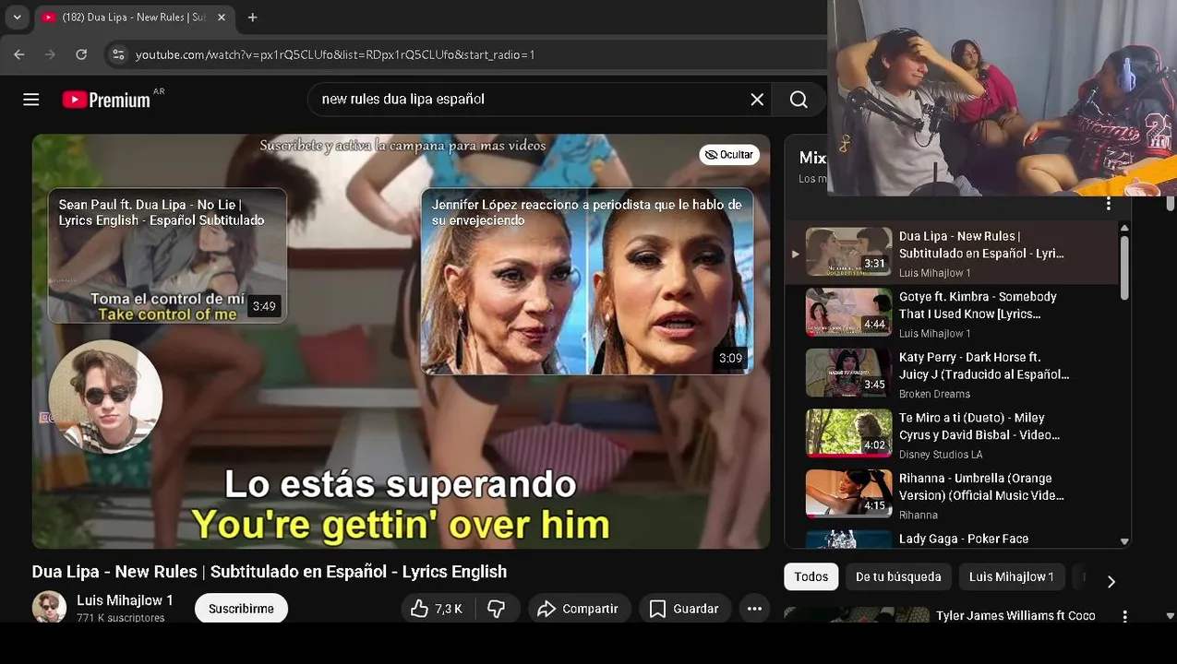Go to YouTube Premium home logo
The image size is (1177, 664).
(x=107, y=100)
